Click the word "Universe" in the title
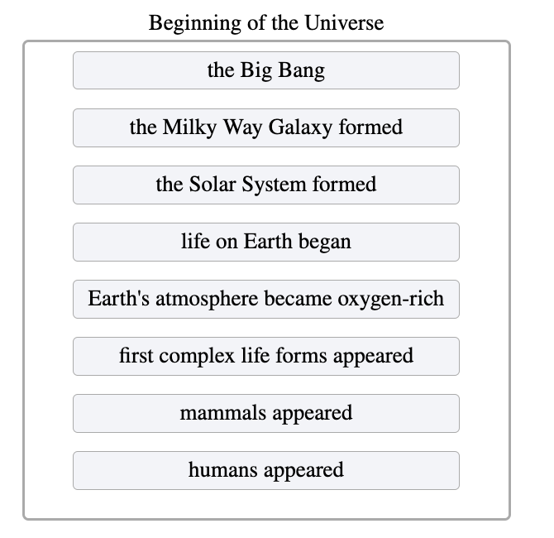 tap(344, 22)
